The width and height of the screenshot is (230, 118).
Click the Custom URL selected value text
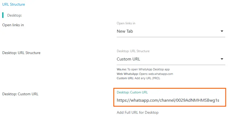pos(128,59)
